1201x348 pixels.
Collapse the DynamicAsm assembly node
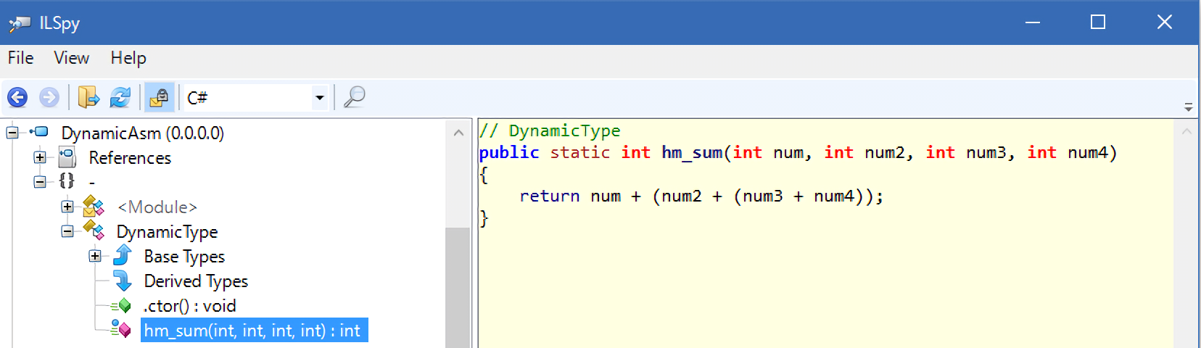pyautogui.click(x=12, y=133)
